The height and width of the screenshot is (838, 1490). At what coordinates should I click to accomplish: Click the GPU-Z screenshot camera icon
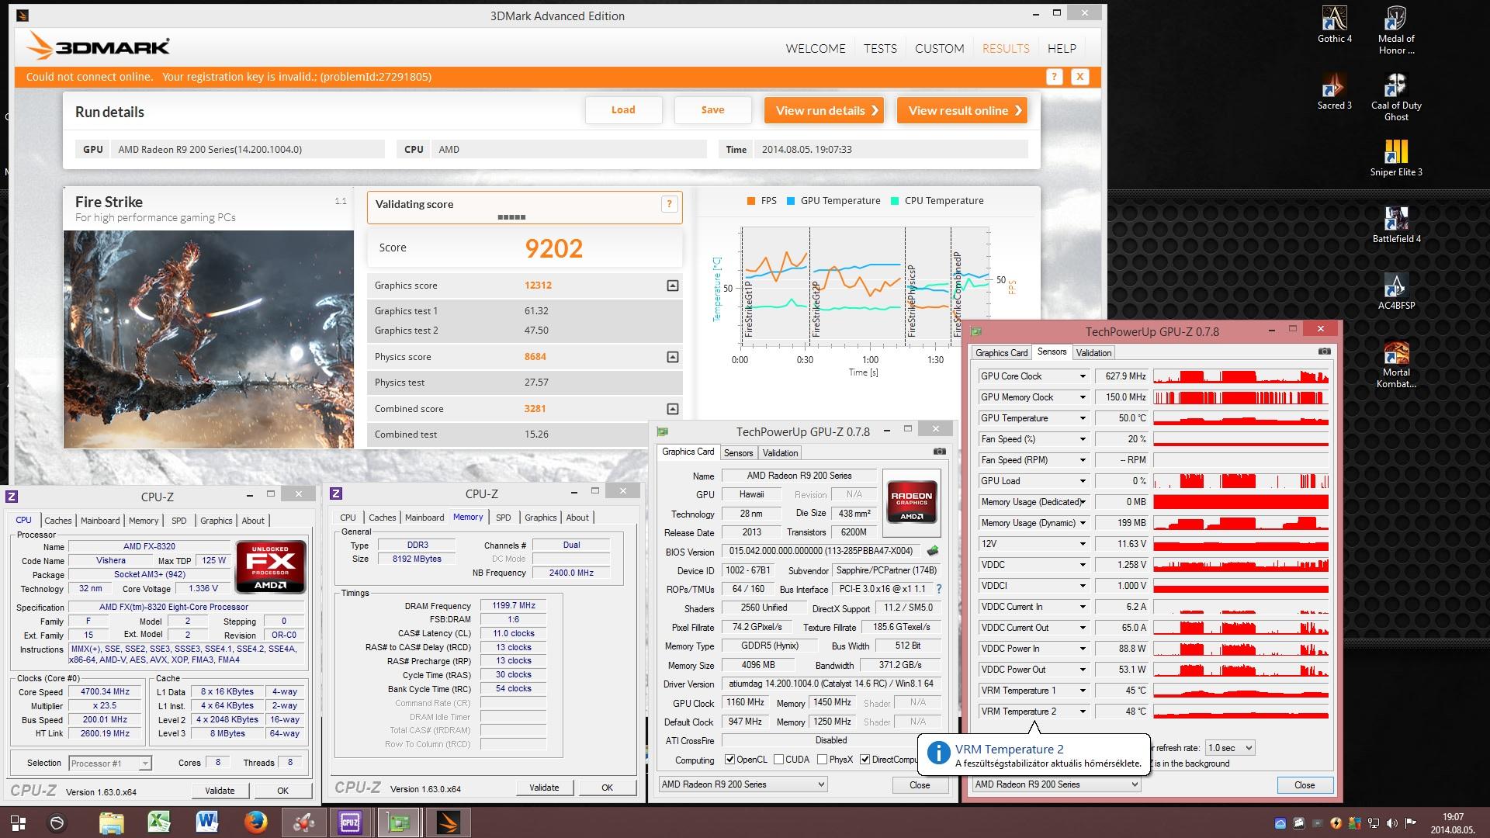939,452
